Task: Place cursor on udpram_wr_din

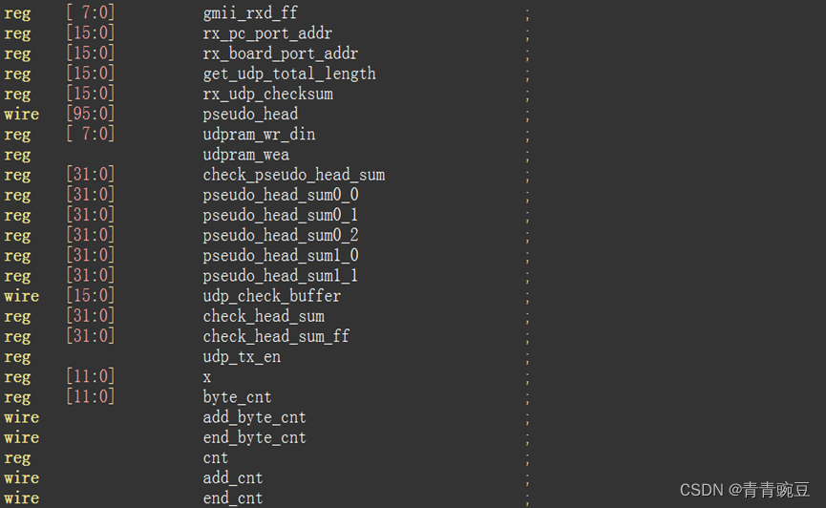Action: (x=259, y=135)
